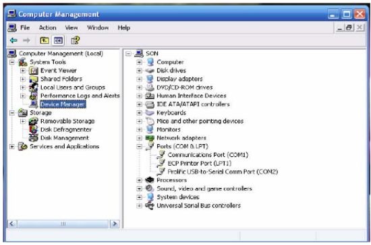
Task: Click the Up one level folder icon
Action: pos(45,40)
